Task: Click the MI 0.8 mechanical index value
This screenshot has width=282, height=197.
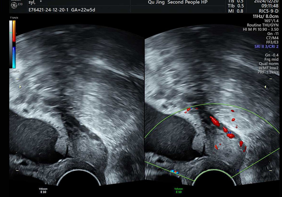Action: (236, 11)
